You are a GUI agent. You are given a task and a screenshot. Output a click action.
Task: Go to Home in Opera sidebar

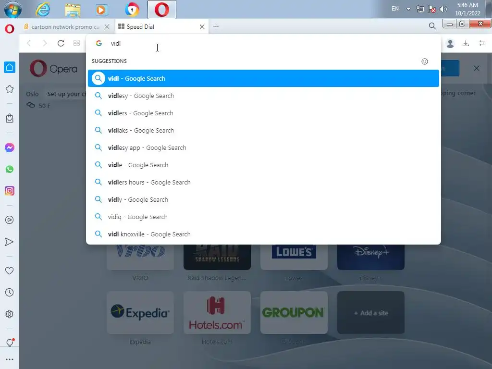10,67
